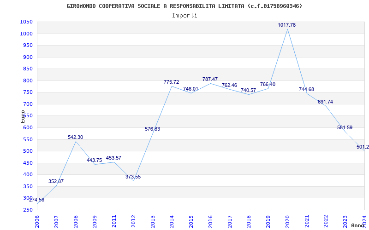Click the 775.72 data label
369x230 pixels.
(171, 82)
